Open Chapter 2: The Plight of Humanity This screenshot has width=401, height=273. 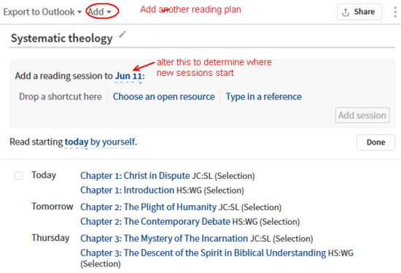(x=148, y=207)
